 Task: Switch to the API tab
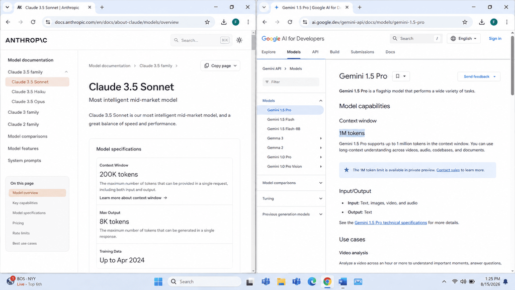click(x=315, y=52)
